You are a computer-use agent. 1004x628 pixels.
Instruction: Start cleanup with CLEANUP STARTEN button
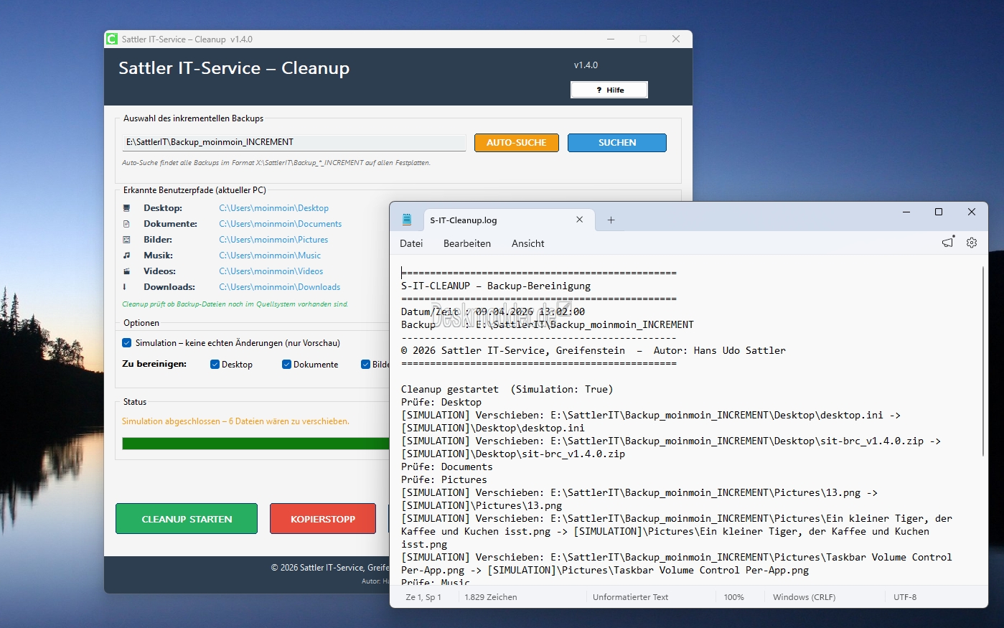click(x=187, y=519)
